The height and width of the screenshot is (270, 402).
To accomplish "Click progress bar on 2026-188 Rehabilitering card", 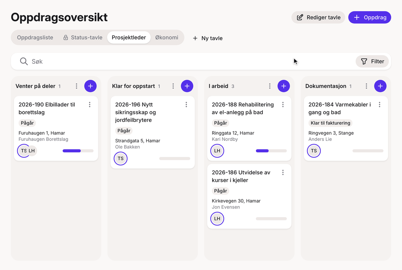I will pos(271,151).
